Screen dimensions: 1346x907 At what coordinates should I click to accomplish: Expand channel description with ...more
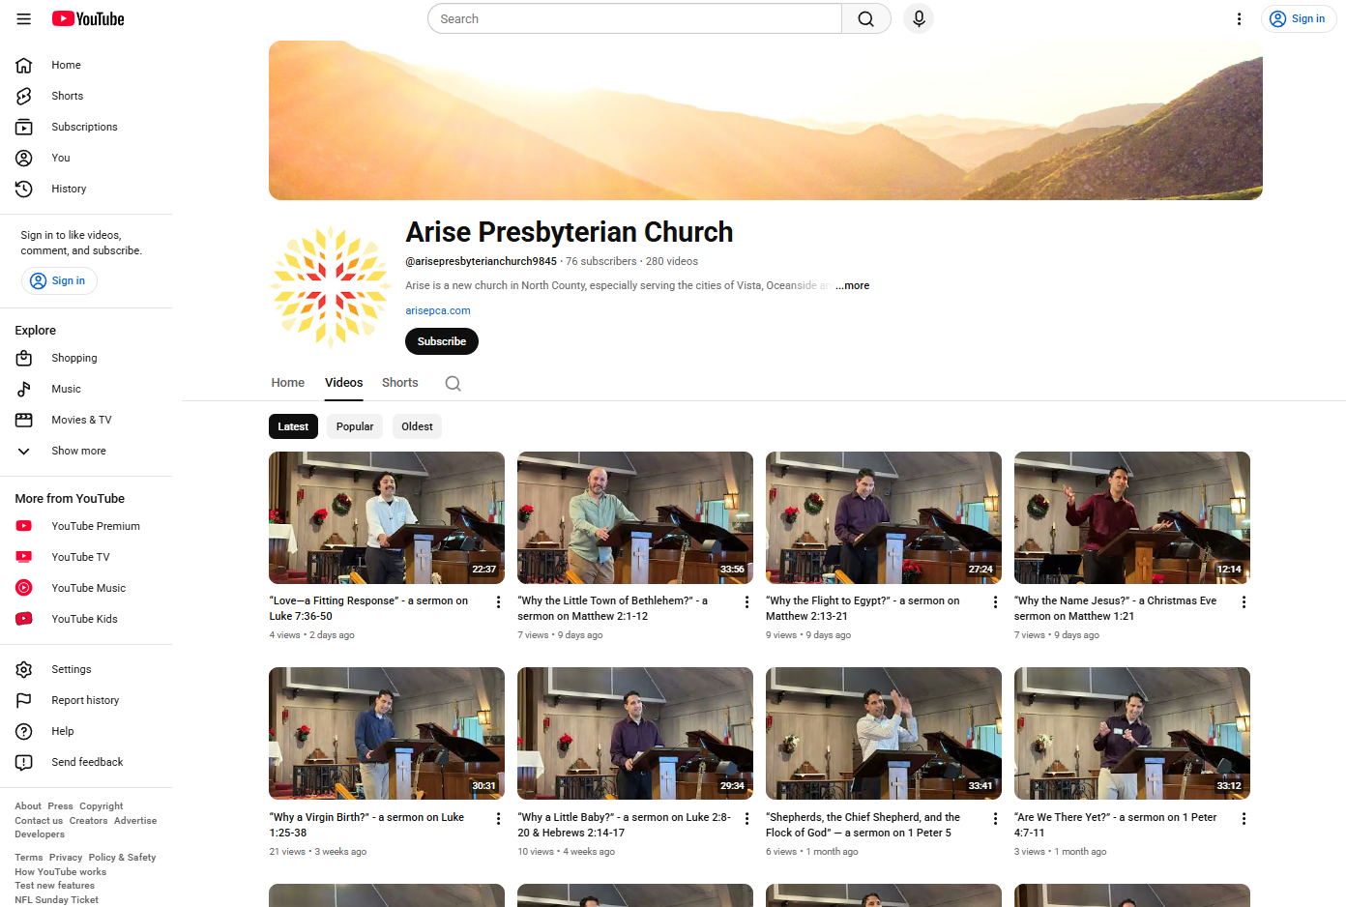(x=852, y=285)
